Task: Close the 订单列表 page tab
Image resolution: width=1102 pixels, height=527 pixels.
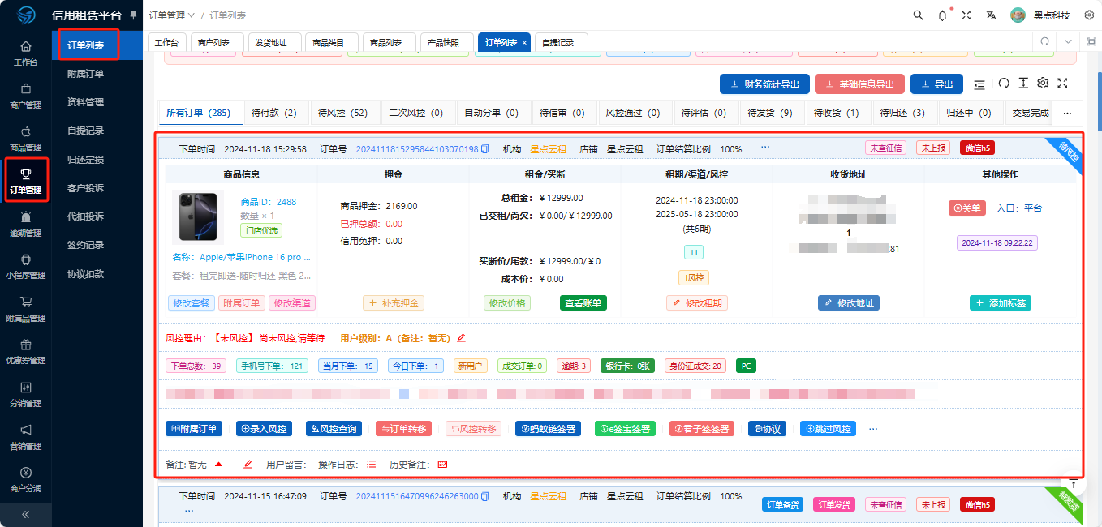Action: (524, 42)
